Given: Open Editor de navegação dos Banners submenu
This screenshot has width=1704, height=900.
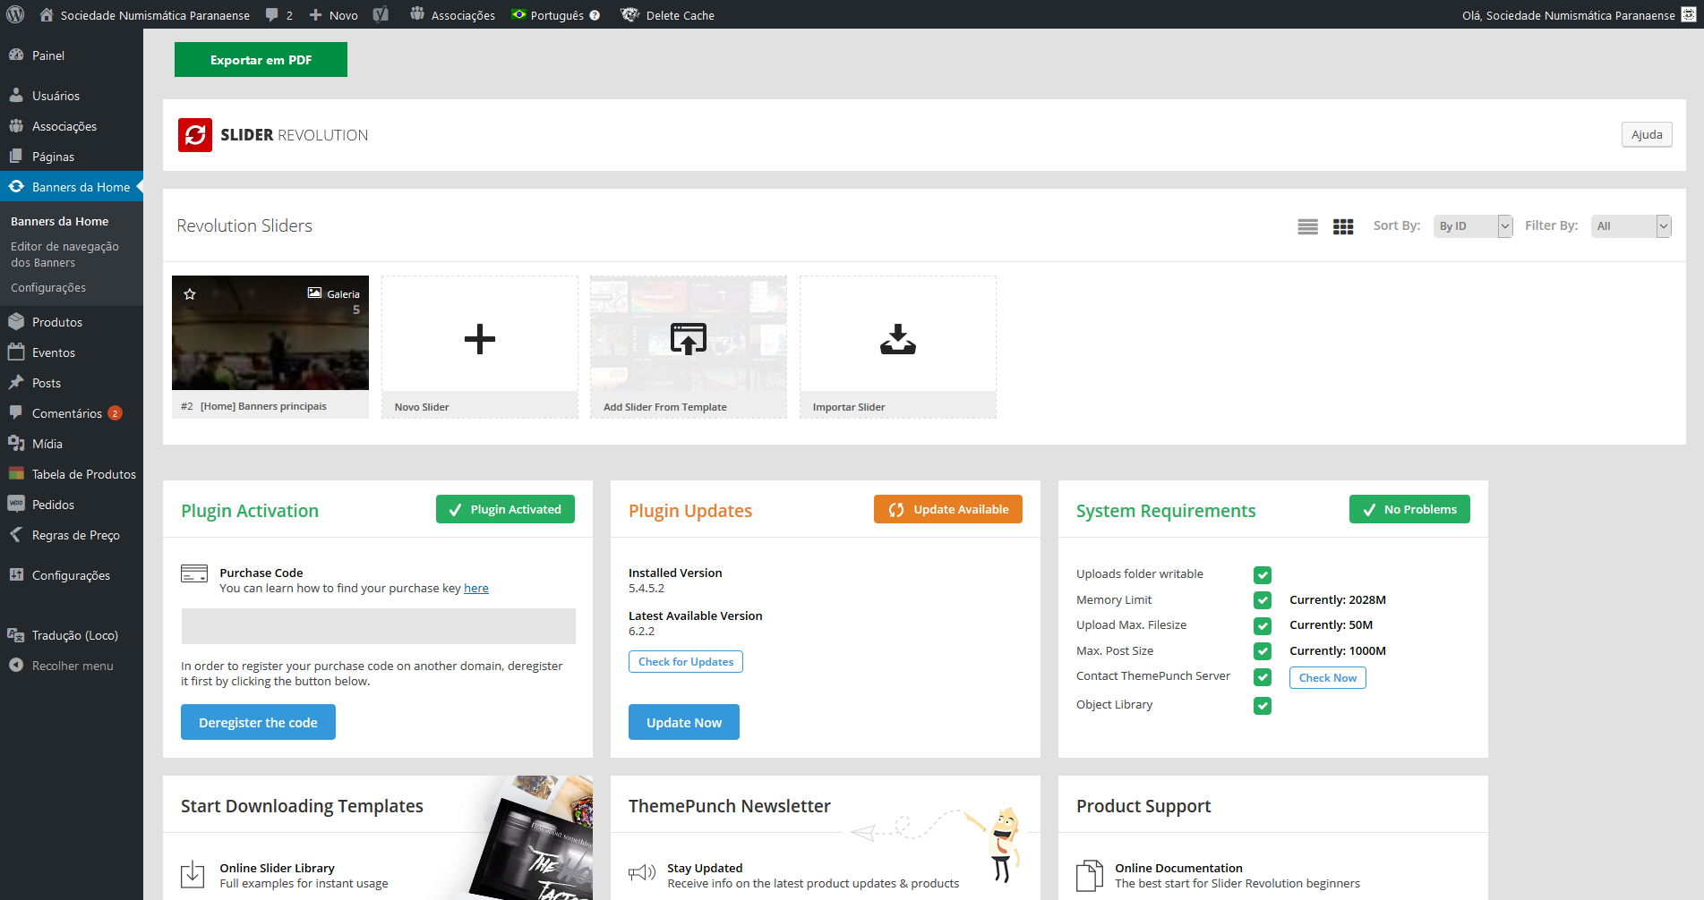Looking at the screenshot, I should [64, 254].
